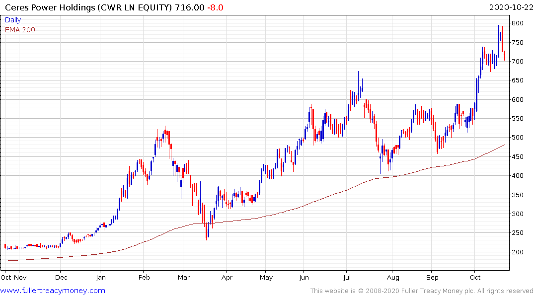
Task: Click the 350 price axis label
Action: (517, 195)
